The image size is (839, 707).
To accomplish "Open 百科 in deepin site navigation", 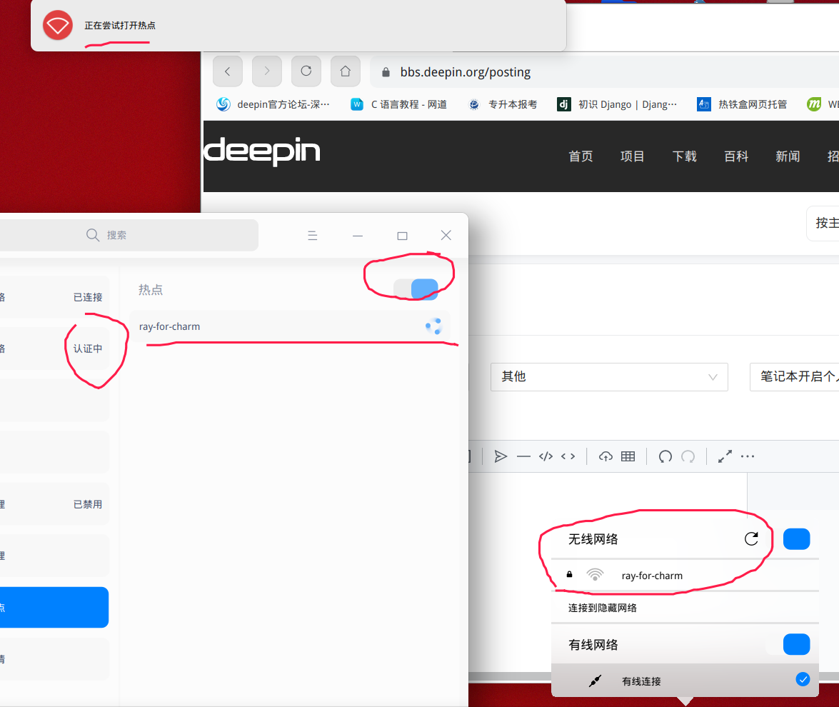I will 736,156.
